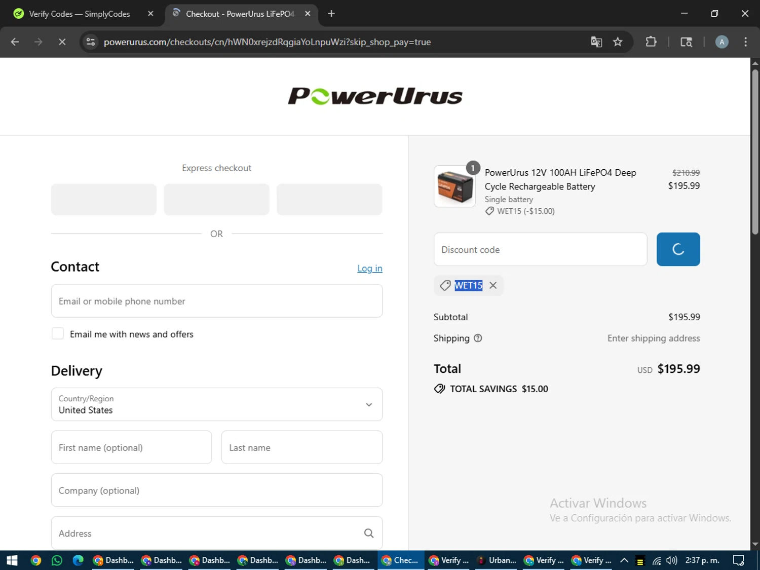Click the TOTAL SAVINGS $15.00 text
This screenshot has width=760, height=570.
point(499,389)
